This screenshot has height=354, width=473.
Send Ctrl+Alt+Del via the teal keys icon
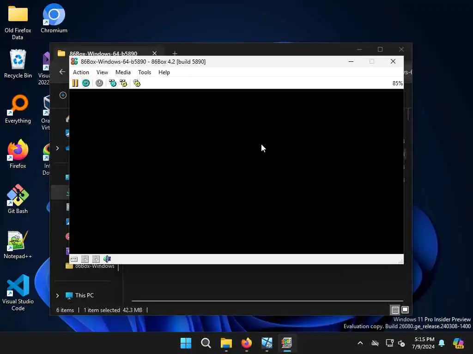(113, 83)
